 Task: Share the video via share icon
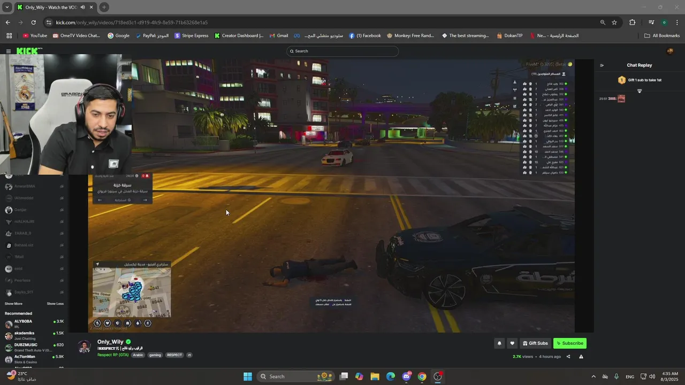(568, 357)
